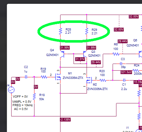Click the VAMPL = 0.5V parameter
Image resolution: width=142 pixels, height=132 pixels.
pos(22,102)
